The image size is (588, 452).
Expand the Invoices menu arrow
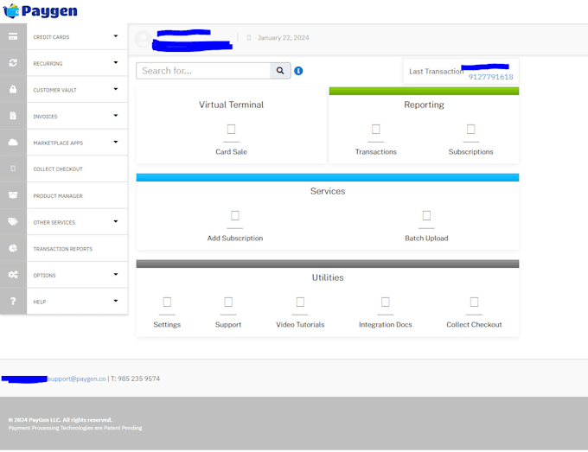[116, 115]
